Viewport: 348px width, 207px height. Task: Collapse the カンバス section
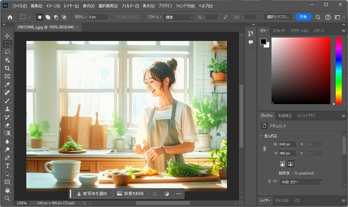point(261,136)
